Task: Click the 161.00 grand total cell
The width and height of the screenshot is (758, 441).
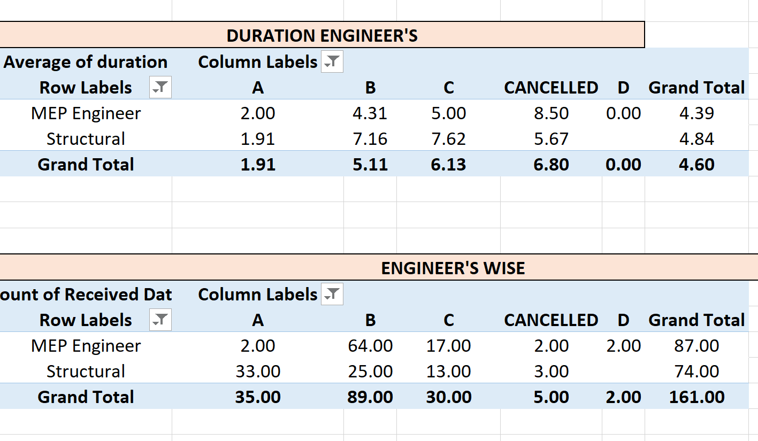Action: tap(696, 397)
